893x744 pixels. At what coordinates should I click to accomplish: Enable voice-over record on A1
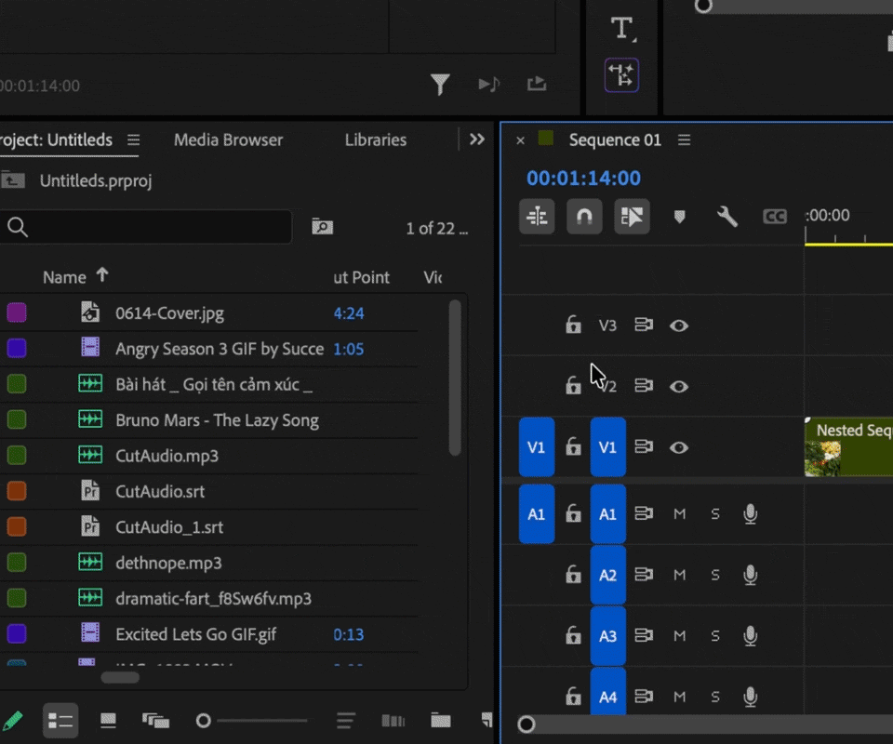click(751, 514)
